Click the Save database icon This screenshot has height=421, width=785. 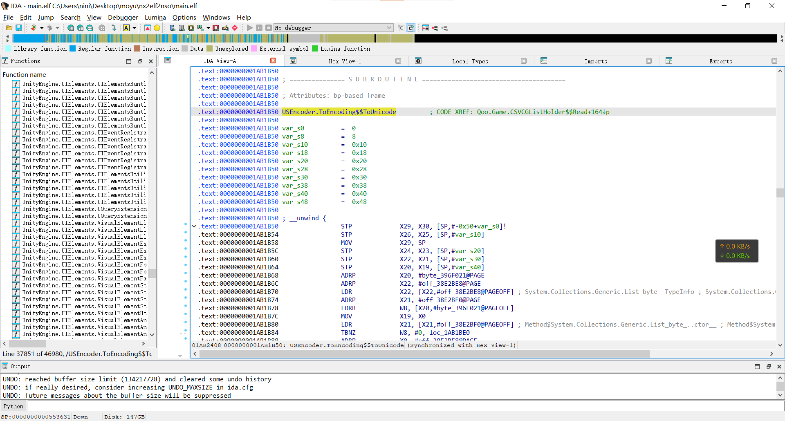19,28
